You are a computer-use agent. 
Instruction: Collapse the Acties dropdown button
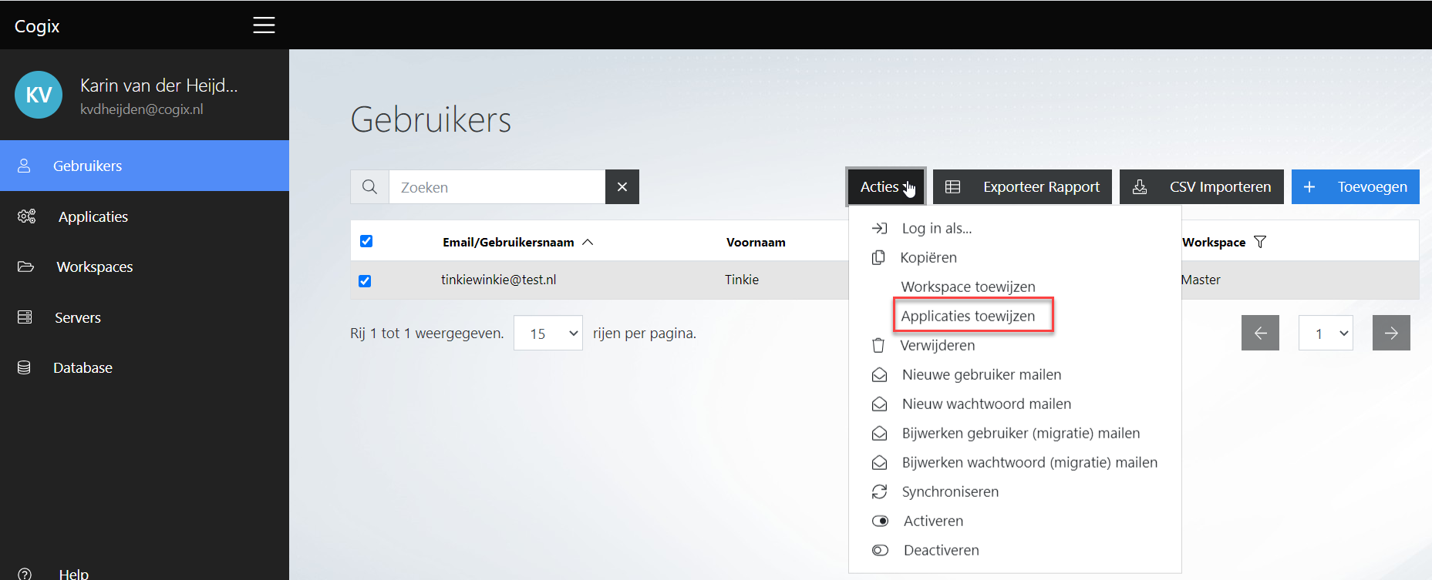[x=886, y=187]
